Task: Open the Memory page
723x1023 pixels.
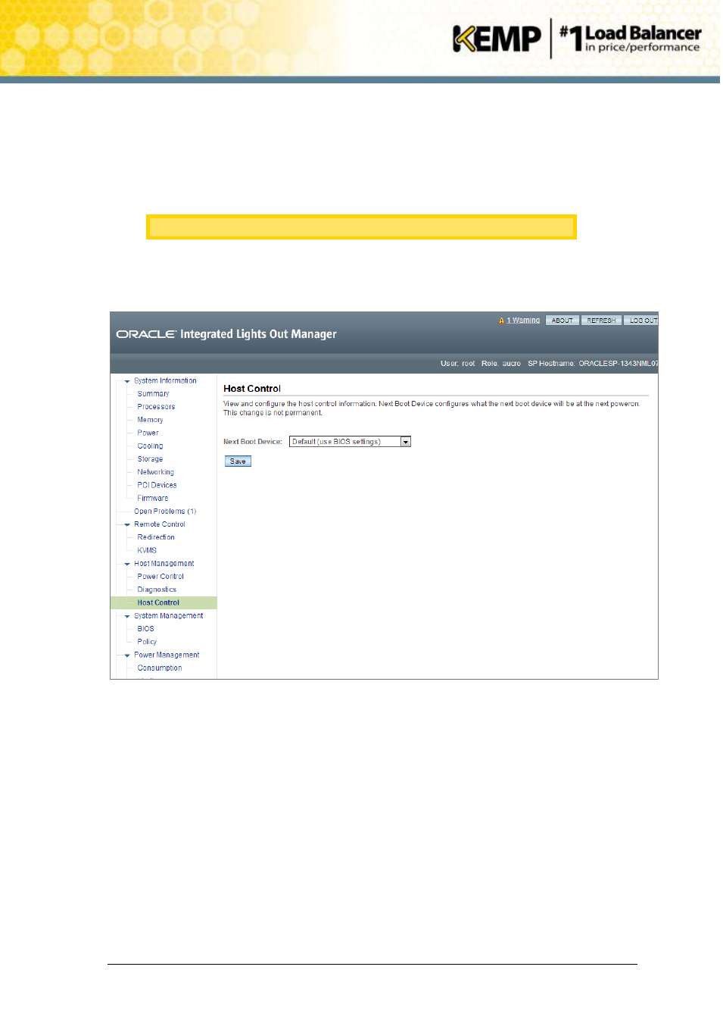Action: coord(150,420)
